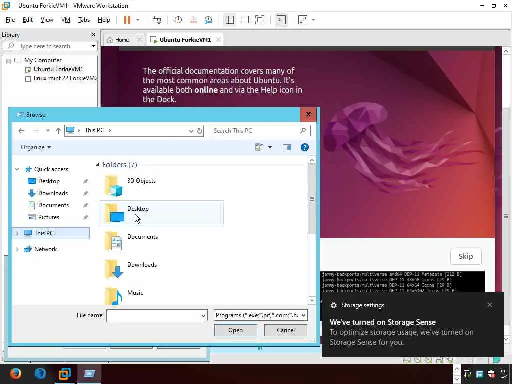This screenshot has width=512, height=384.
Task: Click the stretch guest display icon
Action: tap(303, 20)
